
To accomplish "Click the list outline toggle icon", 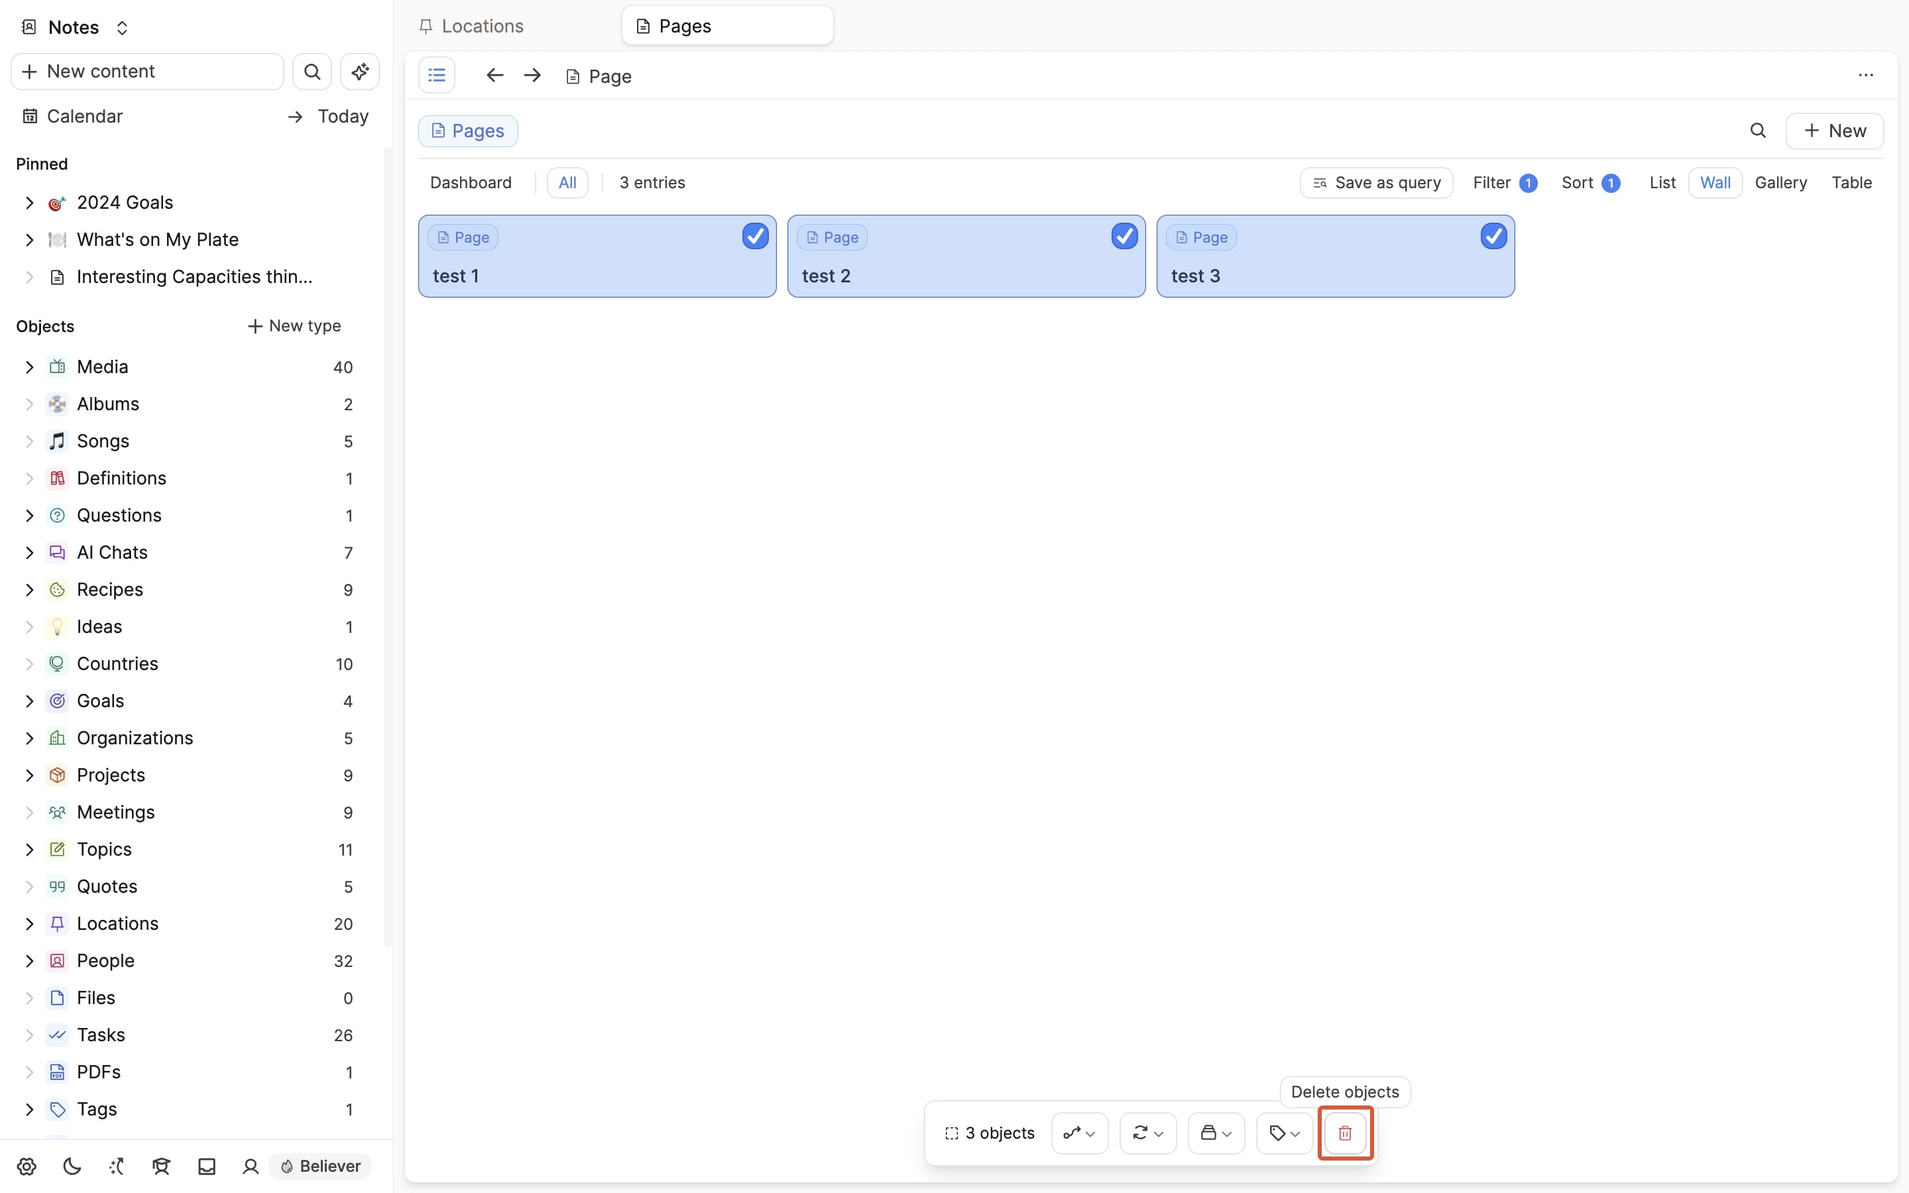I will click(x=436, y=76).
